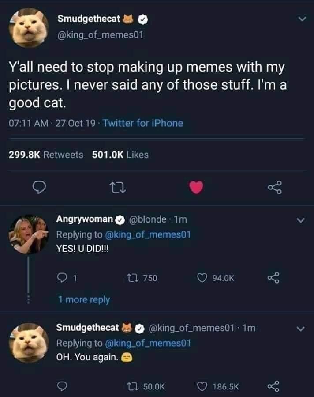Reply to the main Smudgethecat tweet
The image size is (314, 397).
coord(39,188)
